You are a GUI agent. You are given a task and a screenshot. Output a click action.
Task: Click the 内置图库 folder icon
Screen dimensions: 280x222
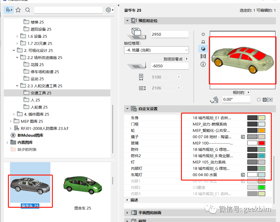(13, 142)
